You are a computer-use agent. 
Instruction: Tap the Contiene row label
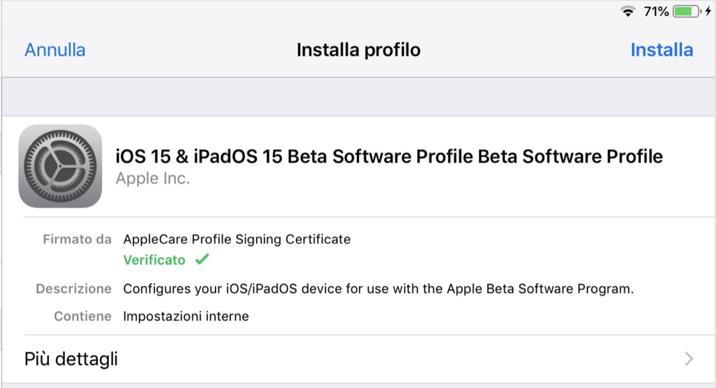tap(82, 316)
